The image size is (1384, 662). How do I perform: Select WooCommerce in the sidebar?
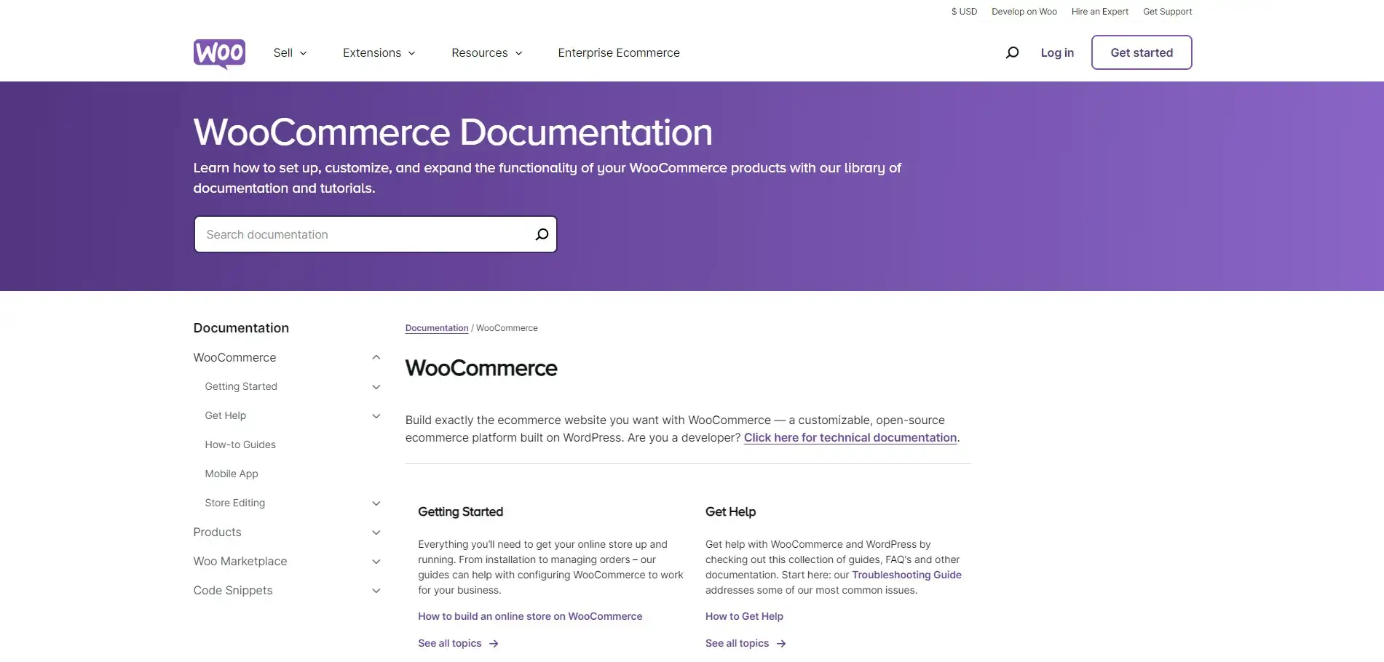[234, 357]
